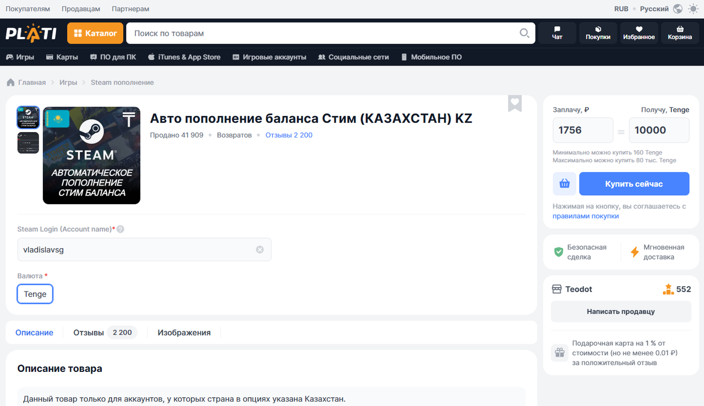Open the правилами покупки link
The image size is (704, 406).
point(586,216)
